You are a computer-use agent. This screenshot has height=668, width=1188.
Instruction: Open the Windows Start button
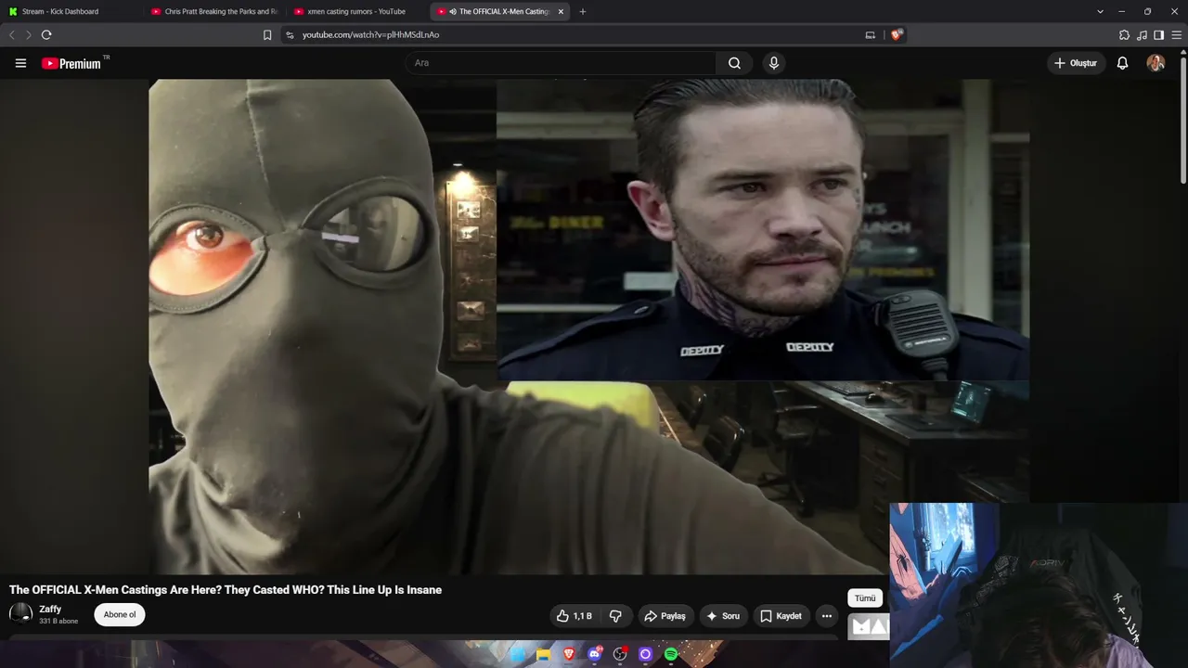coord(518,655)
